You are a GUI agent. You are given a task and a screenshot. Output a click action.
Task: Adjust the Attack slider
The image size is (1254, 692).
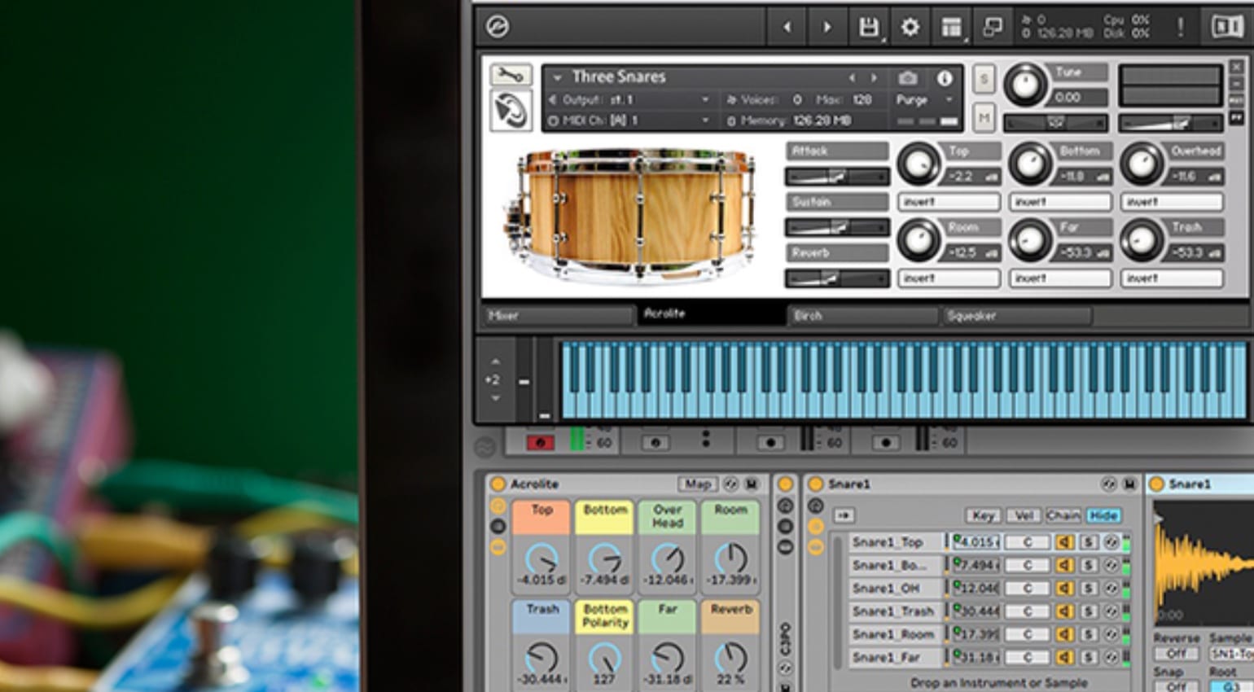click(x=836, y=177)
